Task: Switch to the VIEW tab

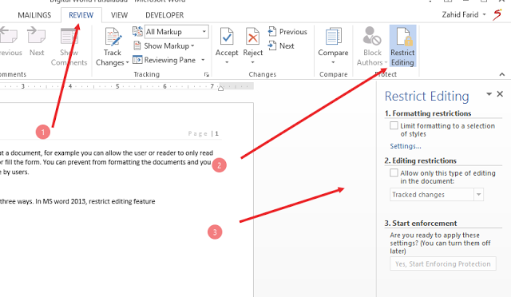Action: click(119, 15)
